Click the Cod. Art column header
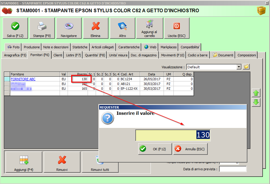 pos(130,74)
